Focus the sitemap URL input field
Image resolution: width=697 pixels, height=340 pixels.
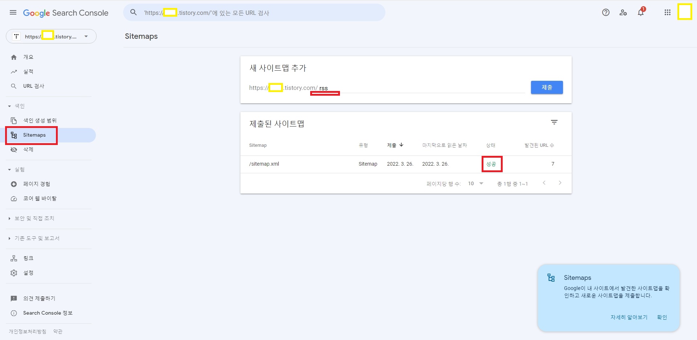pyautogui.click(x=421, y=88)
